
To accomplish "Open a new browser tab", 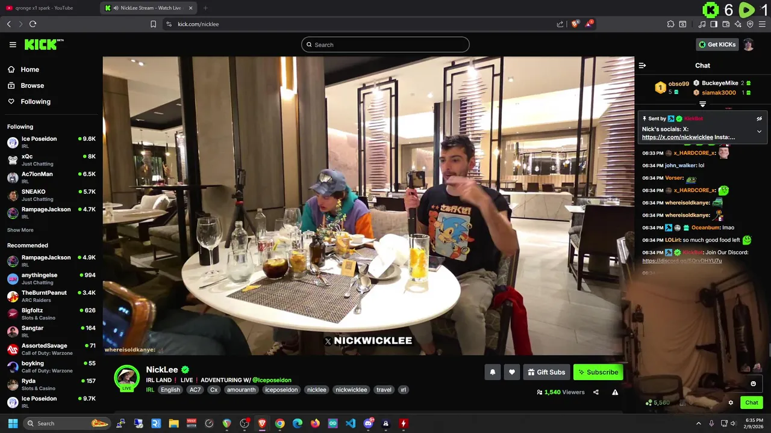I will pos(205,8).
